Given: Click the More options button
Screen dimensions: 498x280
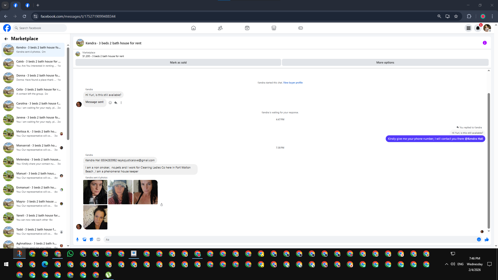Looking at the screenshot, I should point(385,62).
